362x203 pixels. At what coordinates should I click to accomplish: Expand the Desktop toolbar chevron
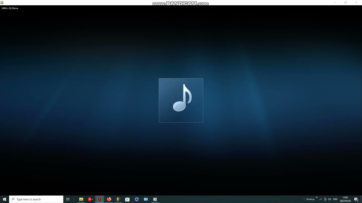[317, 198]
